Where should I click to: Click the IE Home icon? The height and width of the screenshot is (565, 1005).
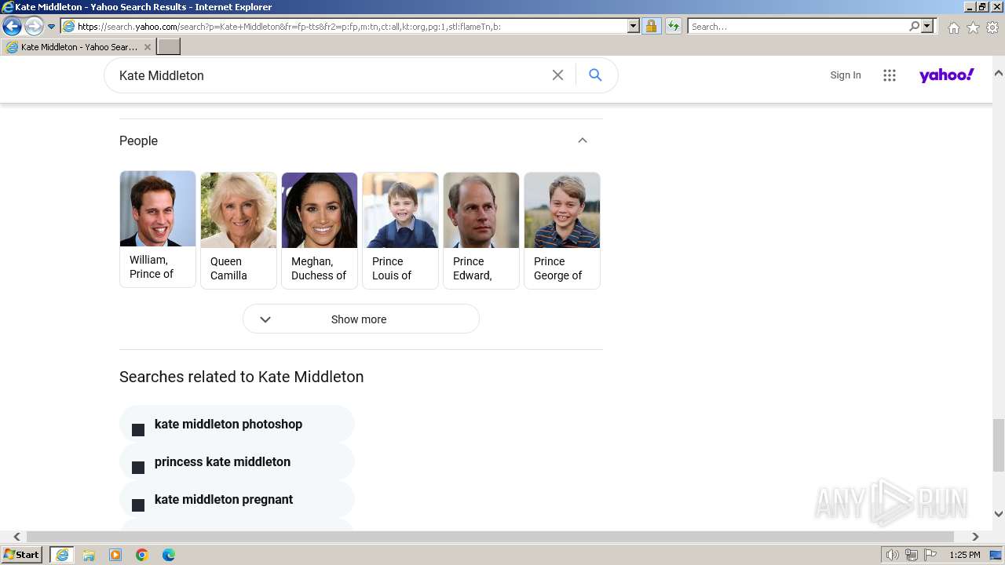[x=953, y=27]
